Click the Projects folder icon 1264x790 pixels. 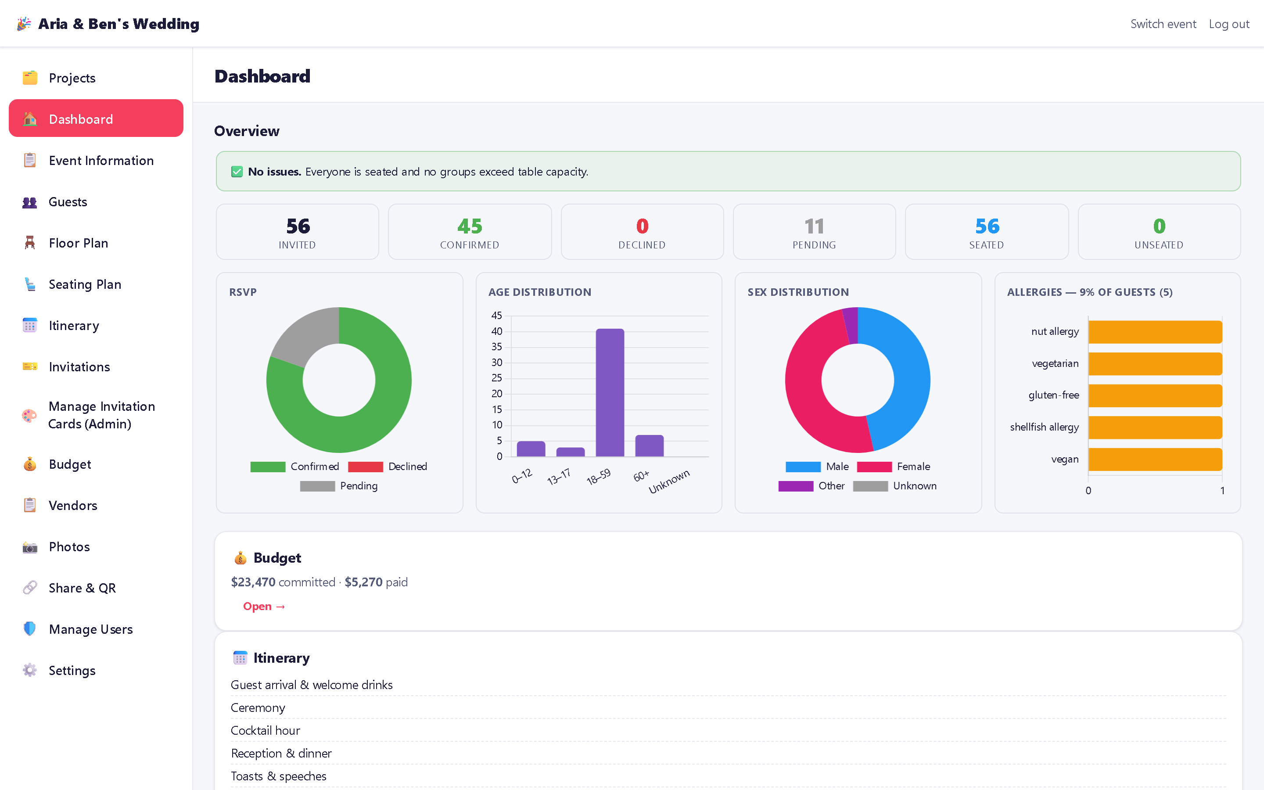point(30,78)
